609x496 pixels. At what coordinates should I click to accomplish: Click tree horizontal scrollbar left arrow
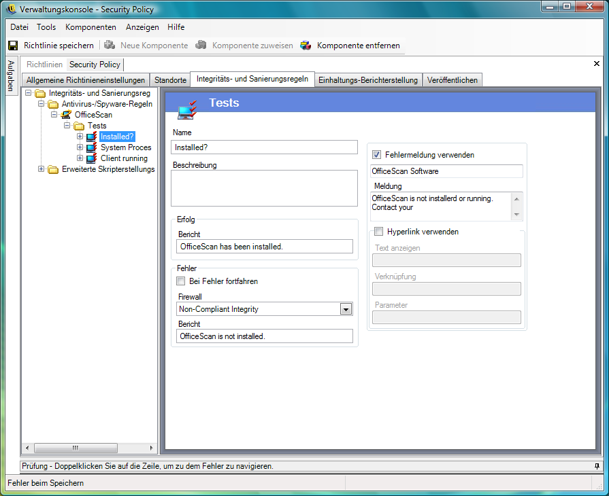coord(27,448)
